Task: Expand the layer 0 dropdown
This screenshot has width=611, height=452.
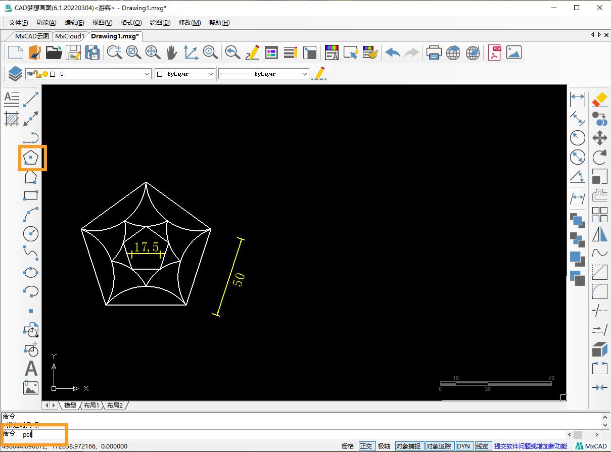Action: [147, 74]
